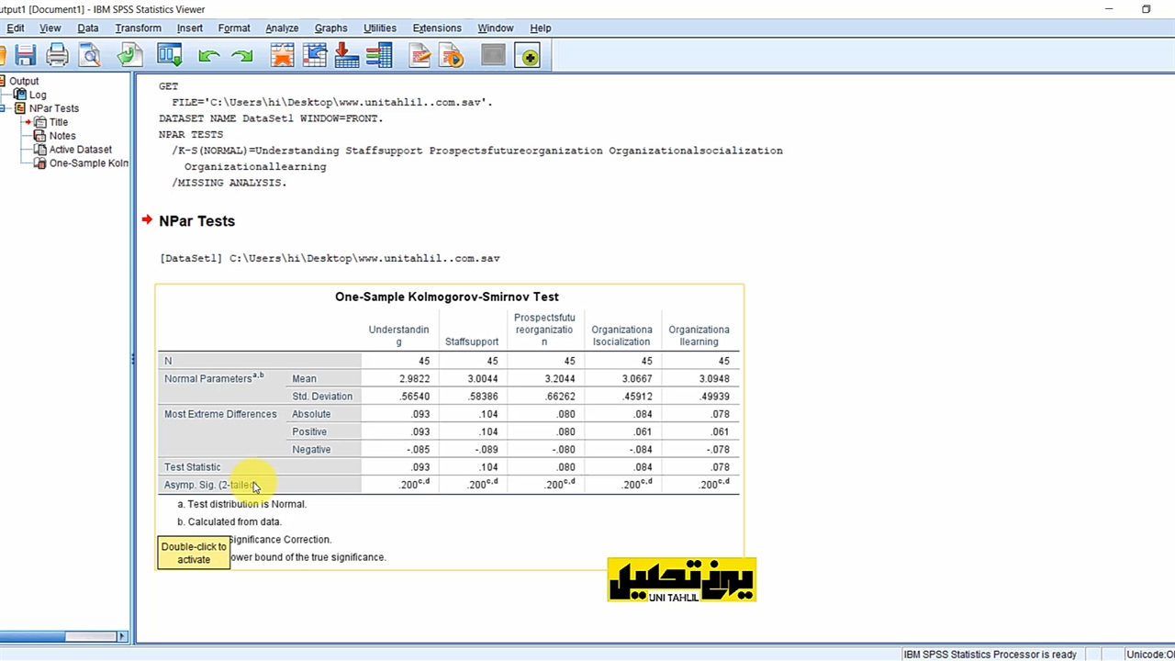Click the Print toolbar icon
1175x661 pixels.
click(x=57, y=57)
